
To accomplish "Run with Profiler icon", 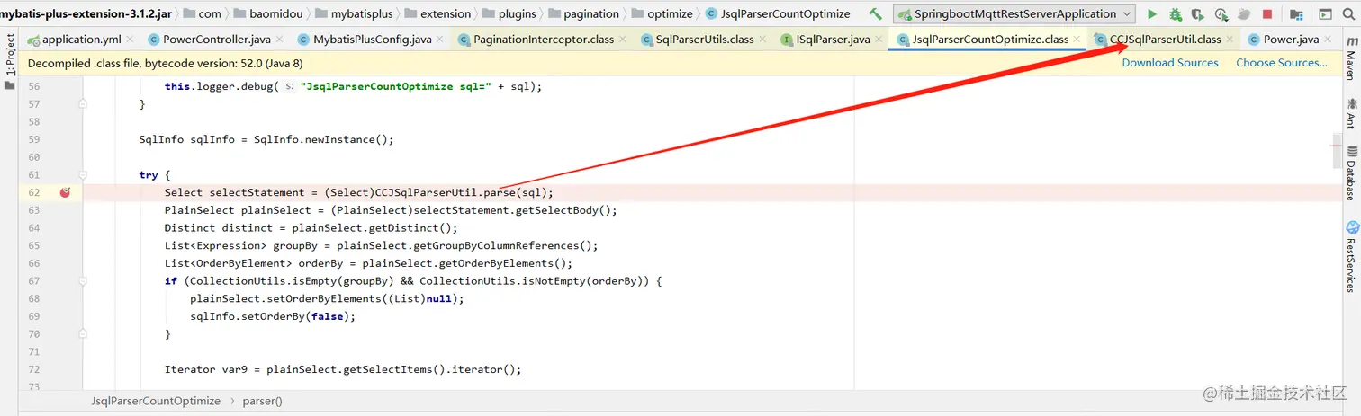I will (1221, 14).
